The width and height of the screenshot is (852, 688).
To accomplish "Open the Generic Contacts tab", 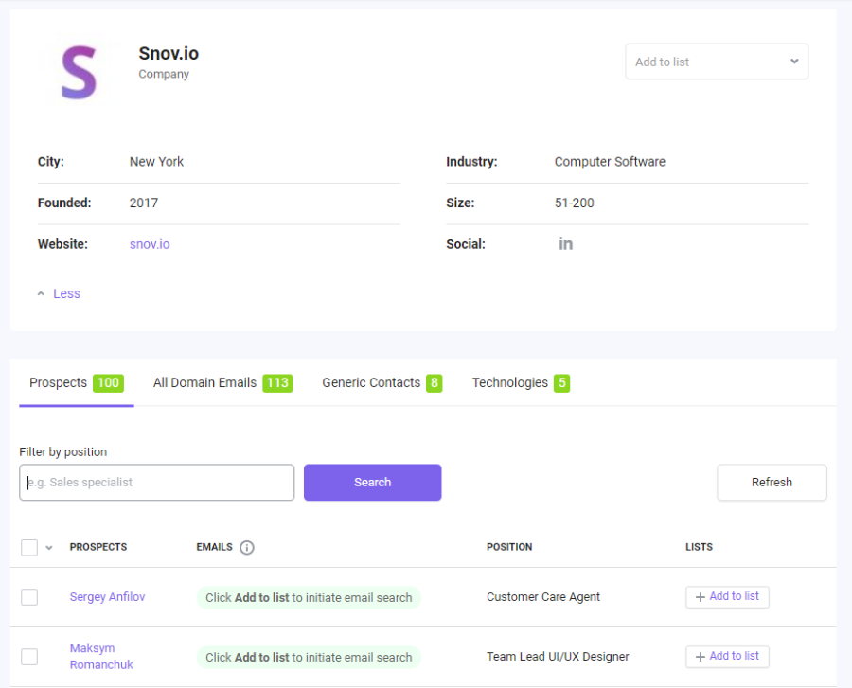I will click(382, 383).
